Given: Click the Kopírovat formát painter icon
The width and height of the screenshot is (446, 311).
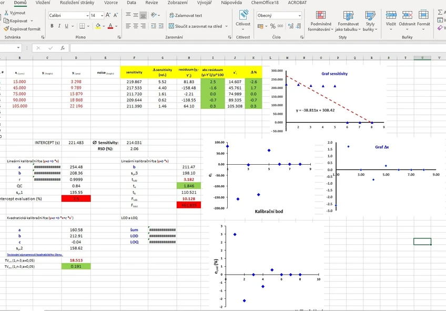Looking at the screenshot, I should (5, 28).
